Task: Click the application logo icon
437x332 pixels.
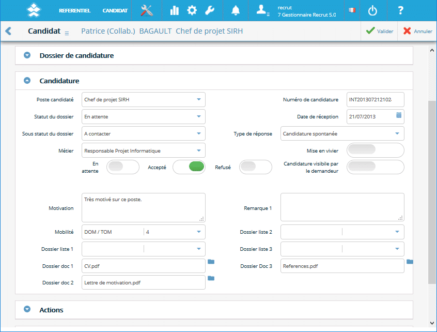Action: pos(34,10)
